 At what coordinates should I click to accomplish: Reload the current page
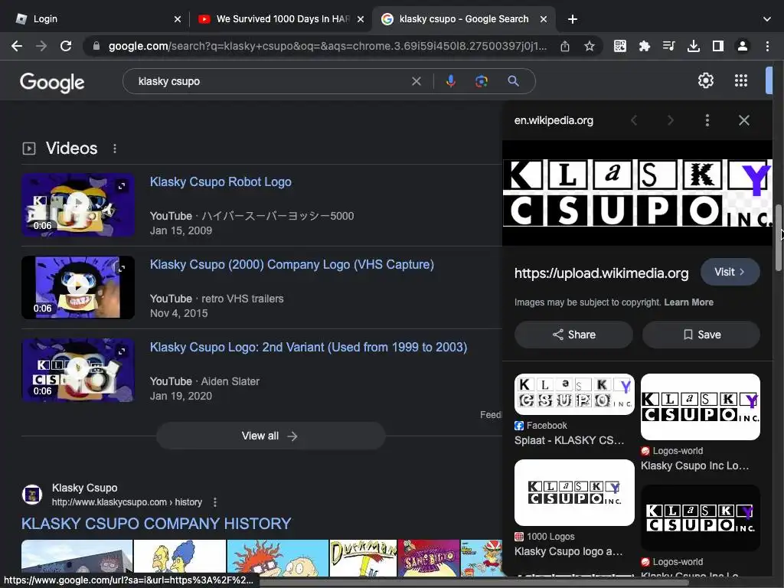(x=66, y=46)
